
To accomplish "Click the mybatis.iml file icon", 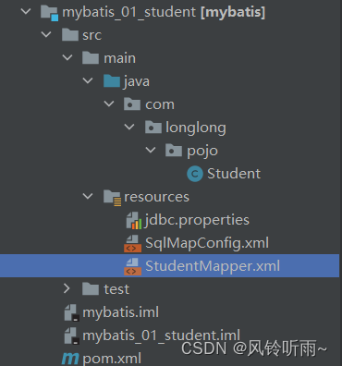I will click(x=71, y=312).
